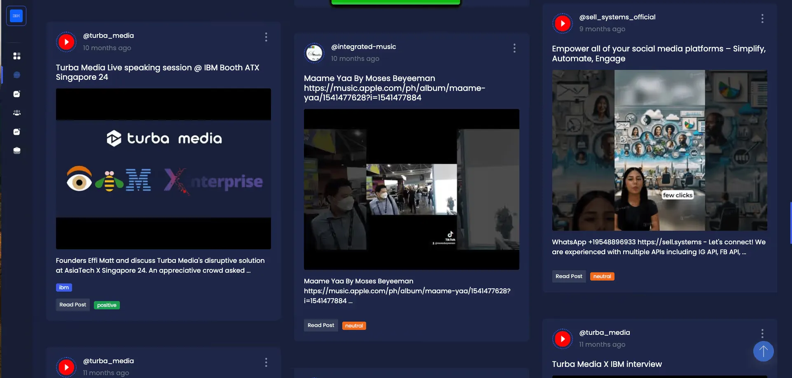792x378 pixels.
Task: Click the IBM logo in the sidebar
Action: pyautogui.click(x=16, y=16)
